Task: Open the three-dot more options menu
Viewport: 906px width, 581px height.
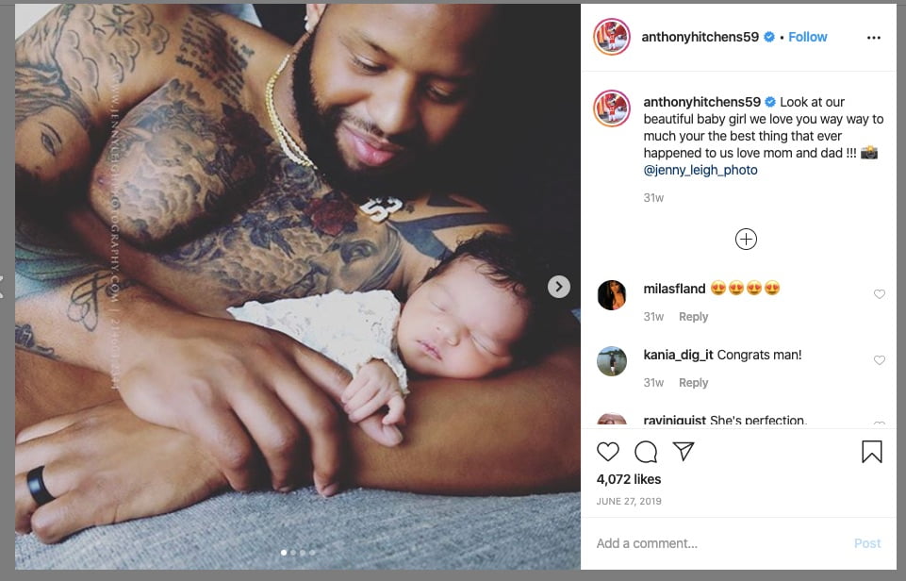Action: coord(874,38)
